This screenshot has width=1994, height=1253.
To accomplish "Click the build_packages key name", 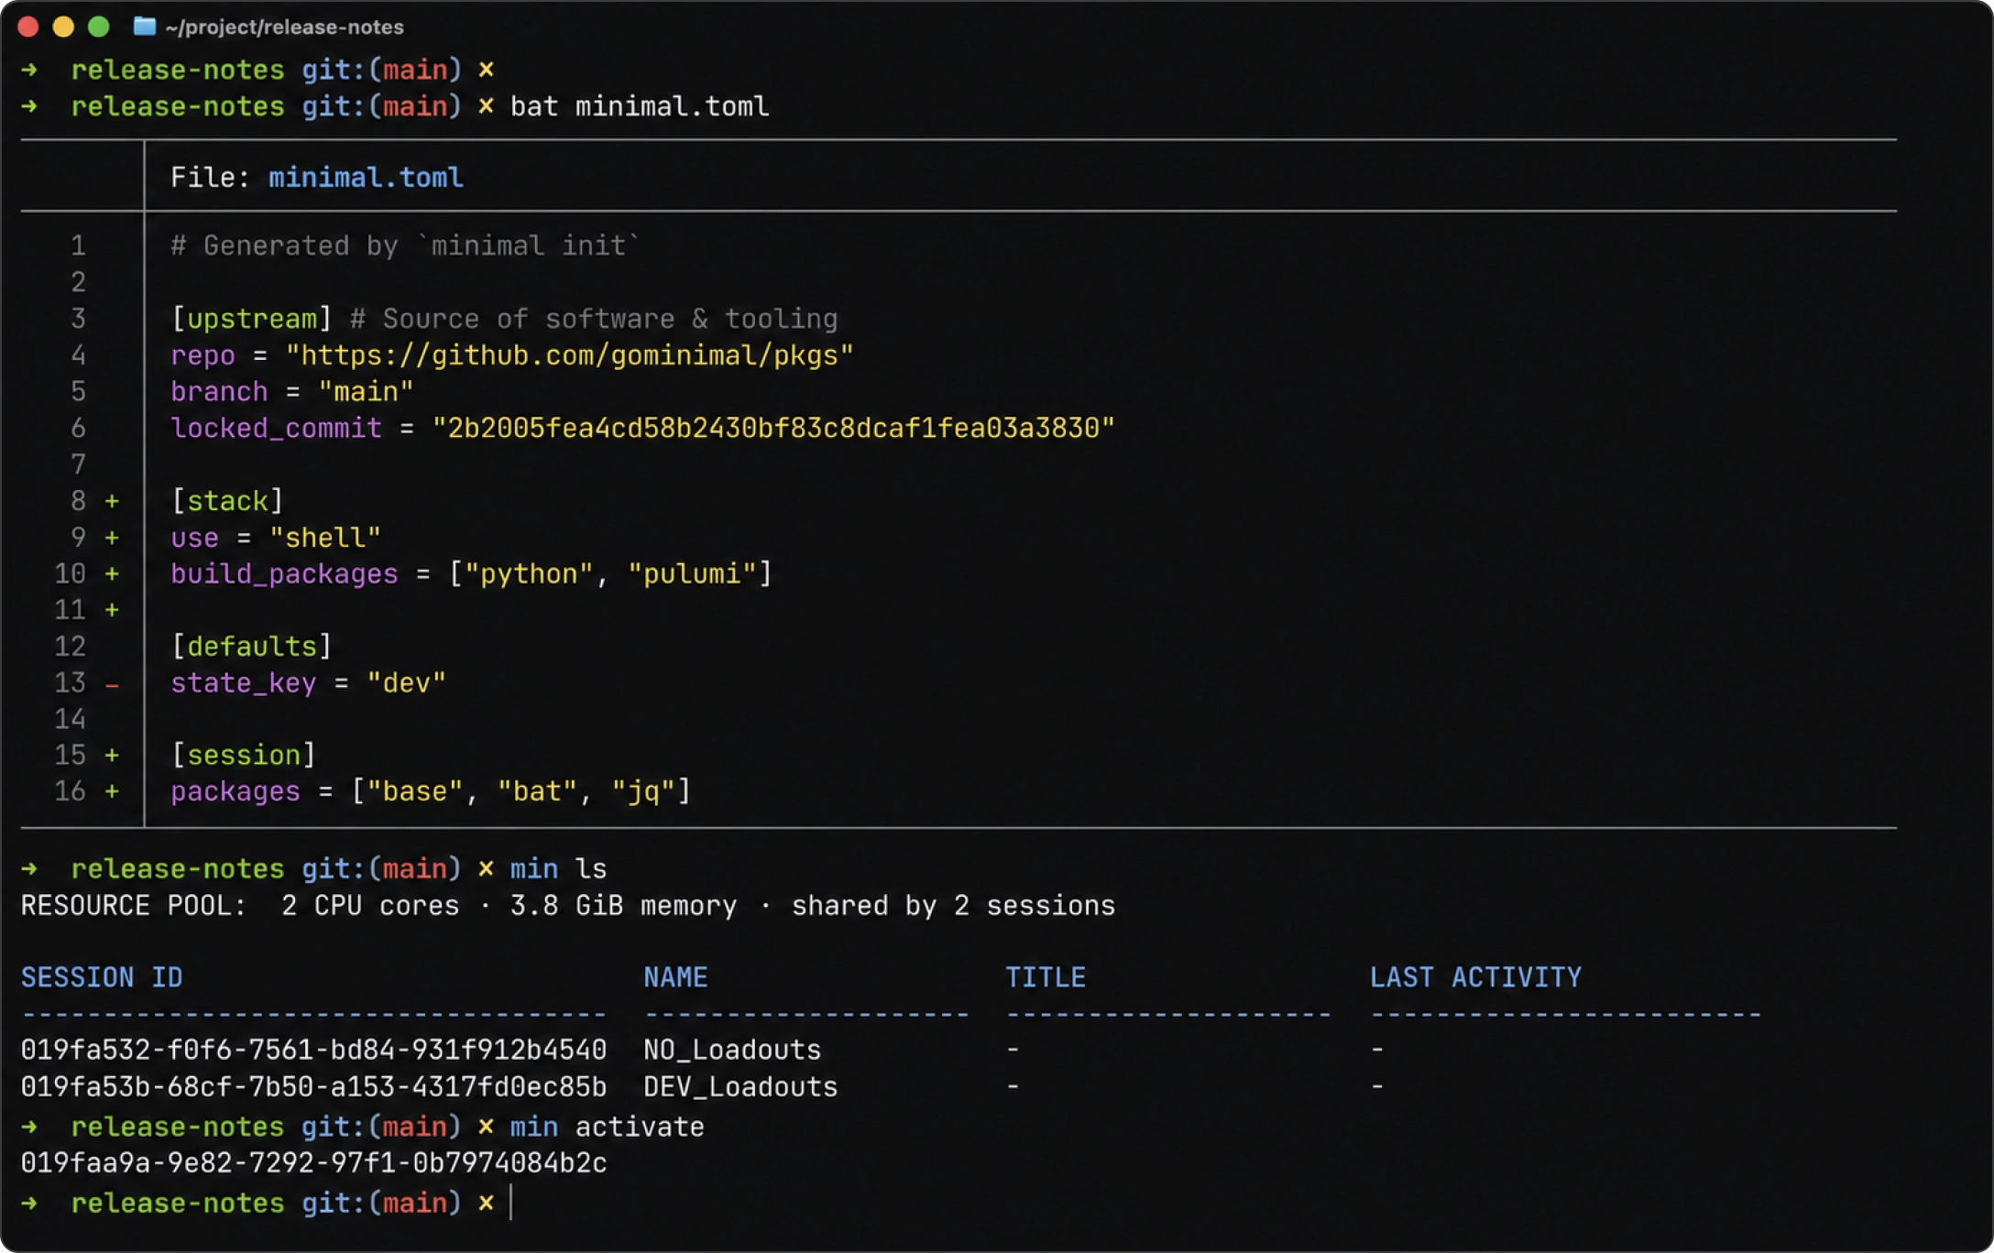I will tap(284, 574).
